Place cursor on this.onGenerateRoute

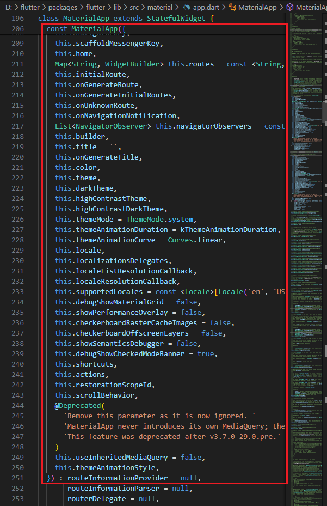click(x=98, y=84)
